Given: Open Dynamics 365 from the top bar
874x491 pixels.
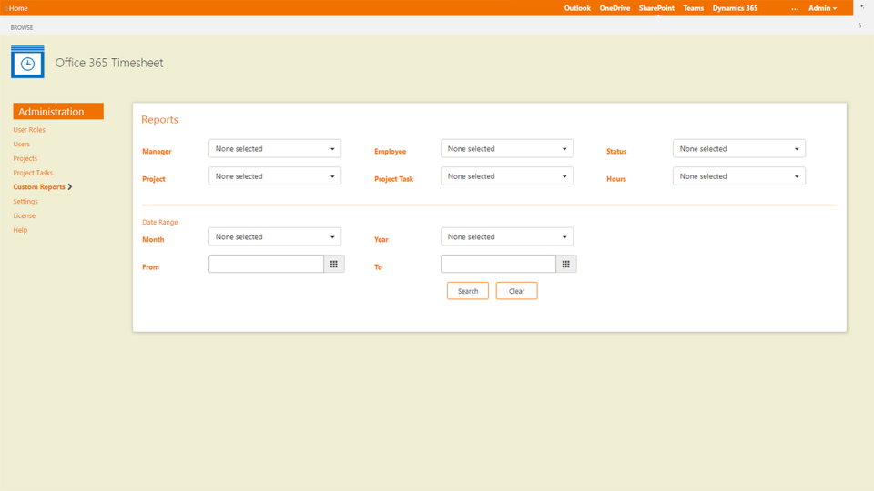Looking at the screenshot, I should coord(735,8).
